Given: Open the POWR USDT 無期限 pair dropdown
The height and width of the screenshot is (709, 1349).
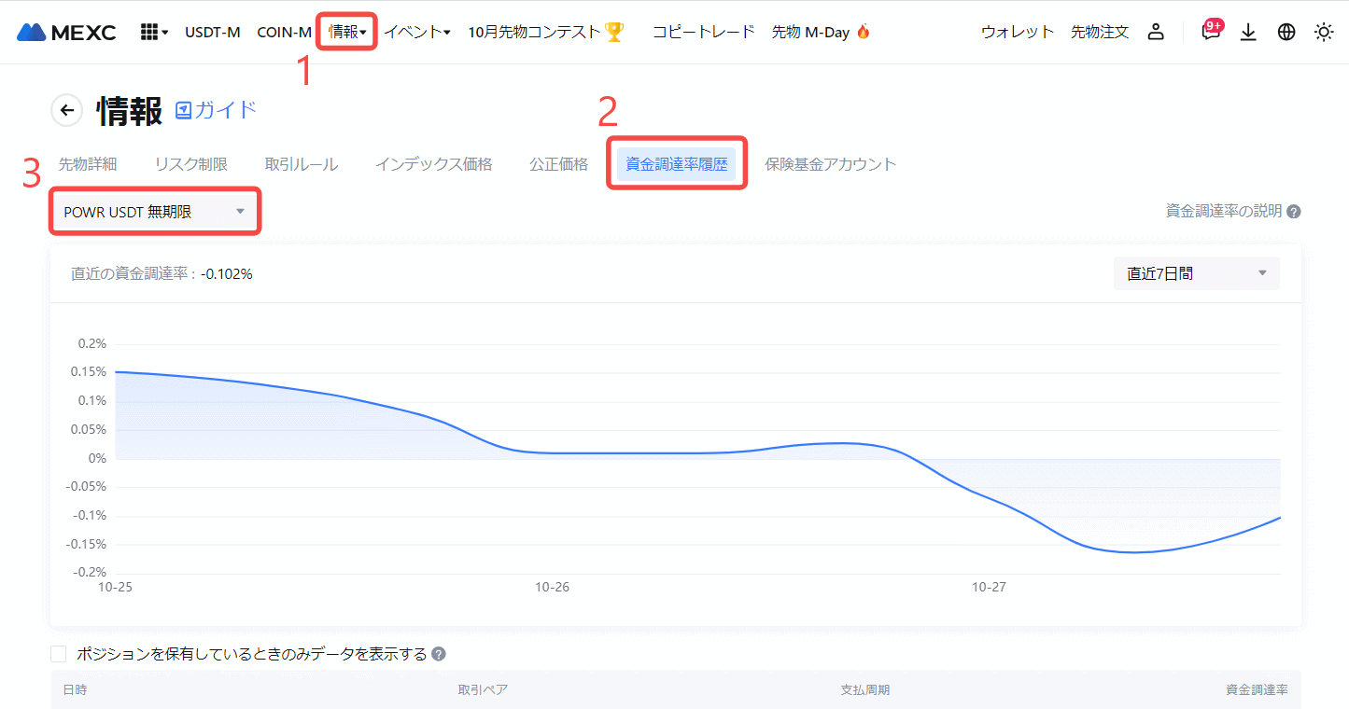Looking at the screenshot, I should (x=153, y=212).
